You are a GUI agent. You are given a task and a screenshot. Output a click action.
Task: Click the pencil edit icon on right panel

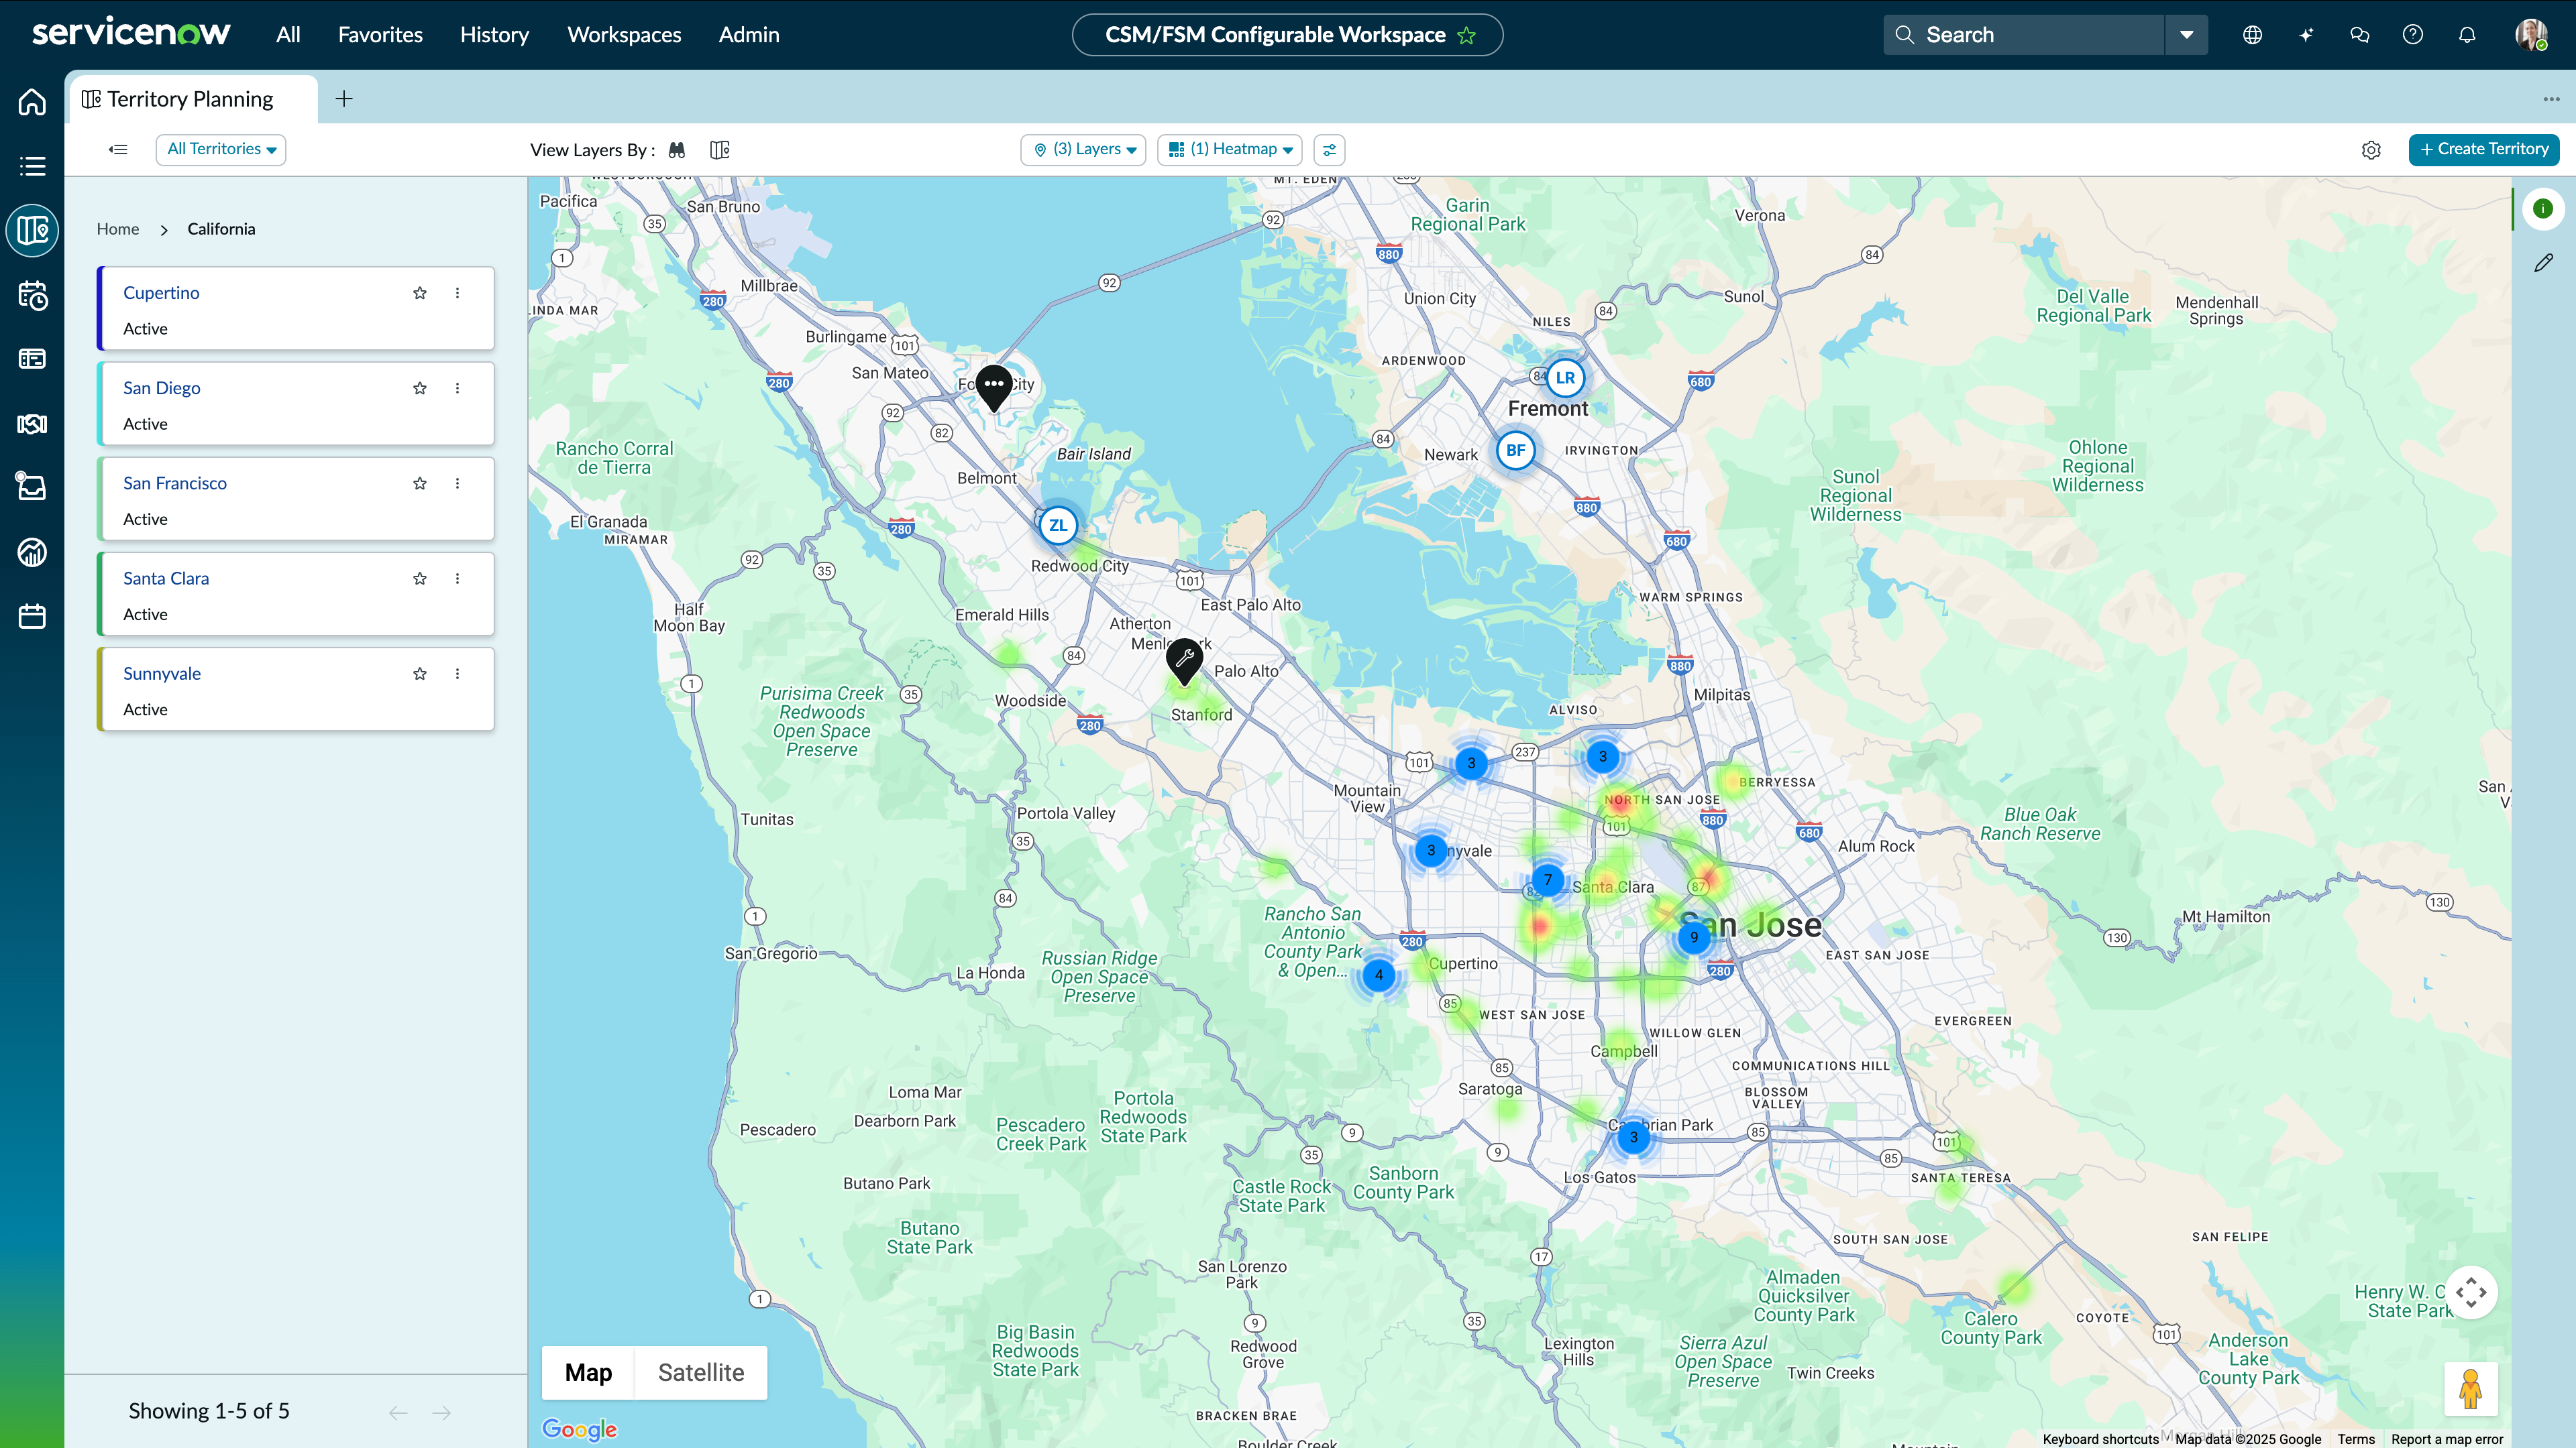(x=2544, y=263)
